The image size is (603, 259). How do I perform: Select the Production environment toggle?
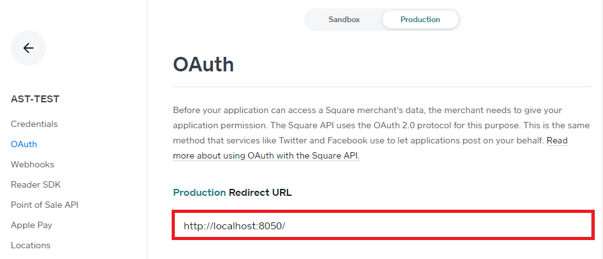click(x=420, y=20)
